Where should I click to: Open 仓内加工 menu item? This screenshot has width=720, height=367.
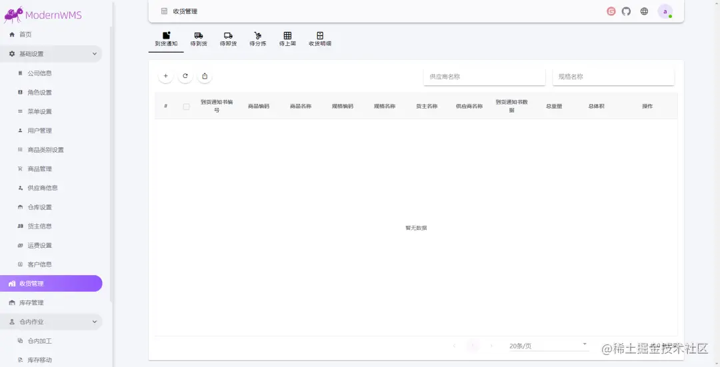[51, 341]
